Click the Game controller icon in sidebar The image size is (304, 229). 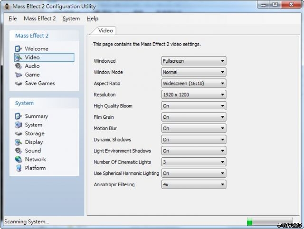point(19,75)
